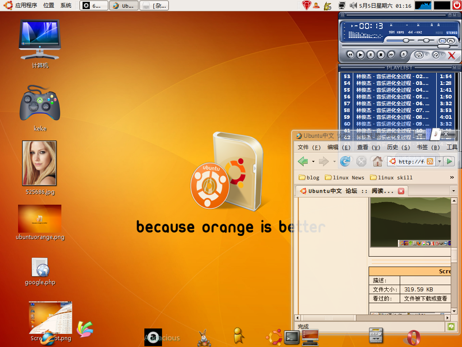Open the keke gamepad desktop icon
462x347 pixels.
pyautogui.click(x=40, y=108)
